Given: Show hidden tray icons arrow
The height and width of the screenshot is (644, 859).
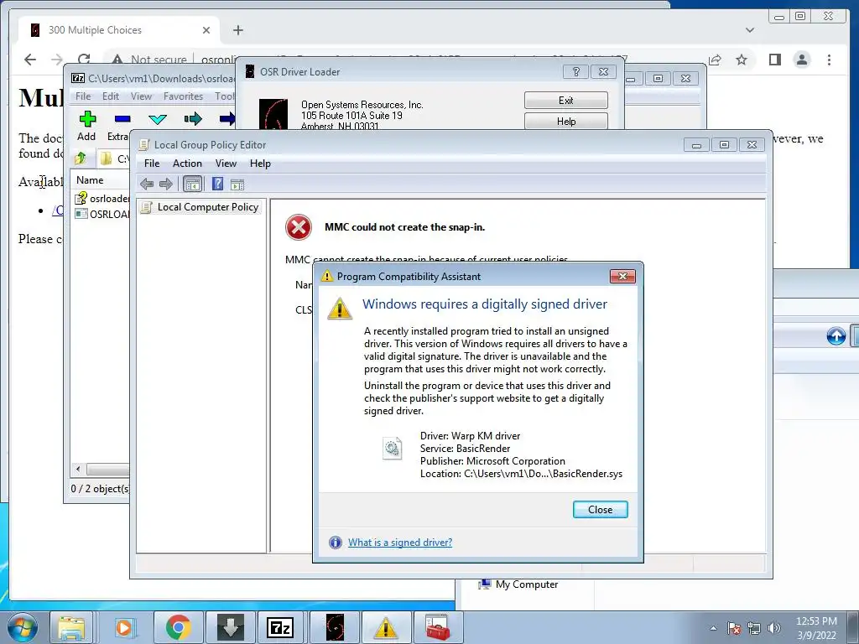Looking at the screenshot, I should pos(713,628).
